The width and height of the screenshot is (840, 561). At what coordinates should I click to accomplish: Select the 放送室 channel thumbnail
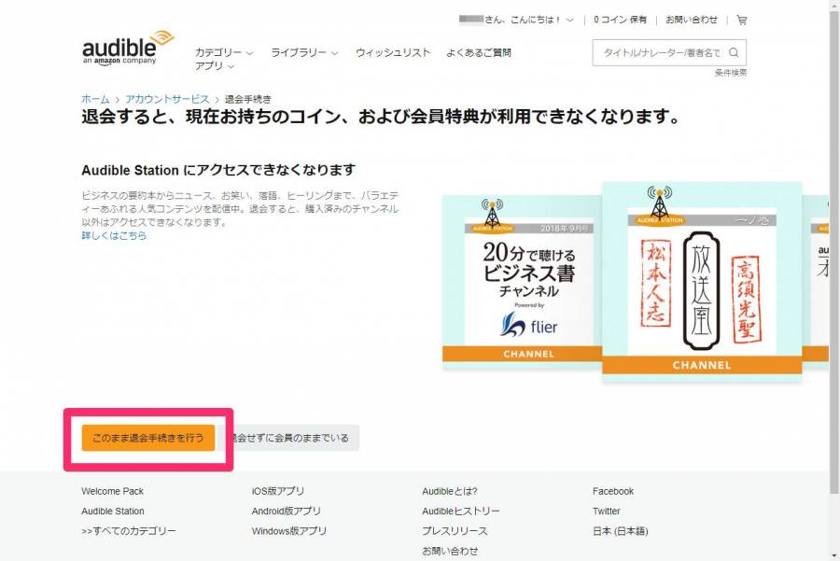(702, 282)
